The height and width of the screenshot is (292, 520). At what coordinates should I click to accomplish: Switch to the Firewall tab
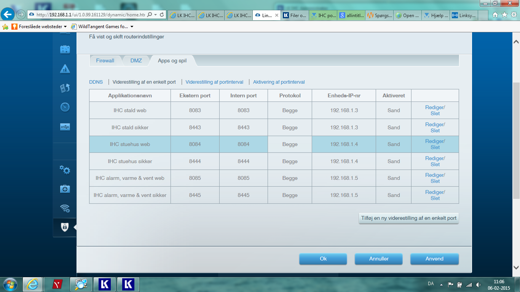(x=105, y=61)
